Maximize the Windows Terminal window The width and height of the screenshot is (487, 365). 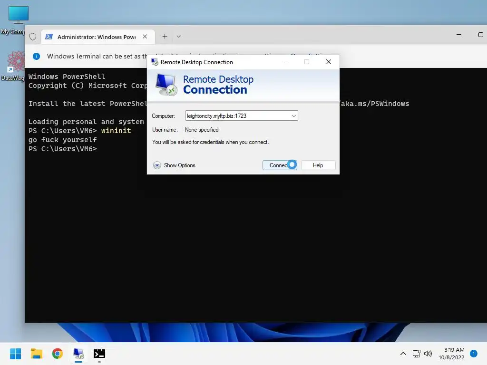(x=480, y=34)
